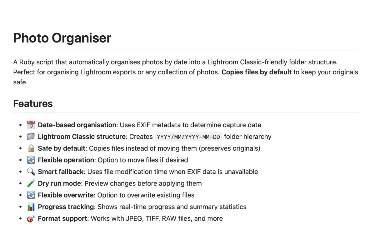Click the padlock emoji beside Safe by default

(31, 148)
